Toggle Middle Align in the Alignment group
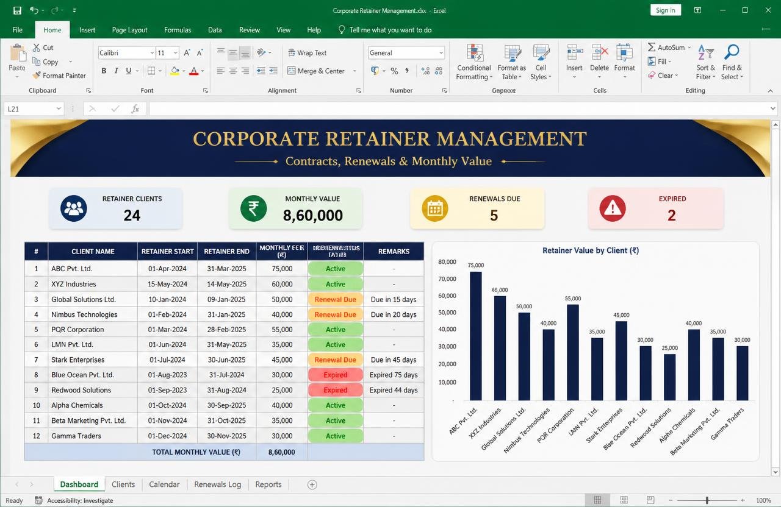The width and height of the screenshot is (781, 507). (233, 53)
